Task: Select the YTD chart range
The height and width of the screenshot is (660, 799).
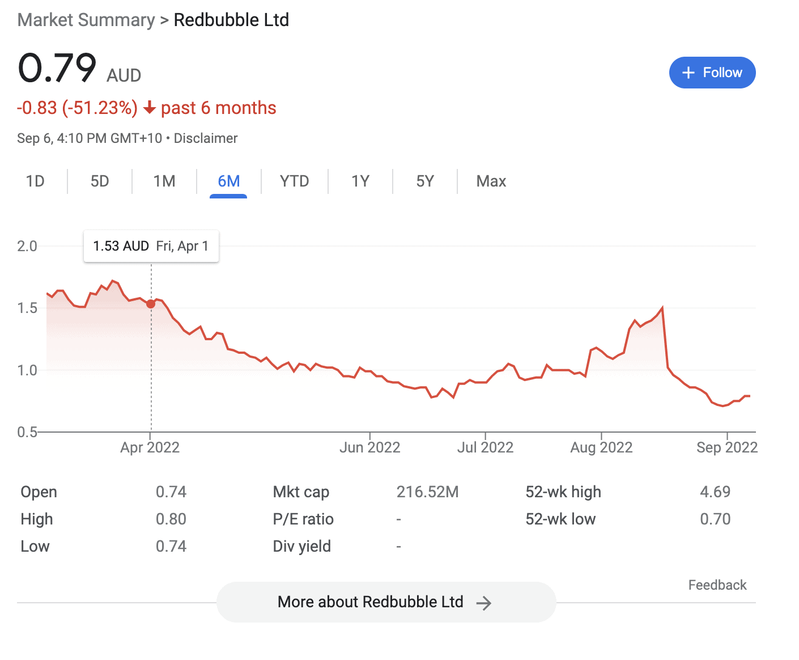Action: pos(294,181)
